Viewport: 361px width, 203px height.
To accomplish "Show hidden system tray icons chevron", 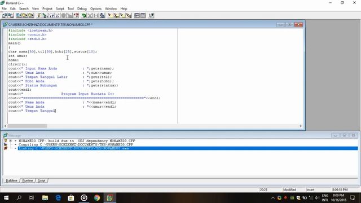I will click(273, 198).
